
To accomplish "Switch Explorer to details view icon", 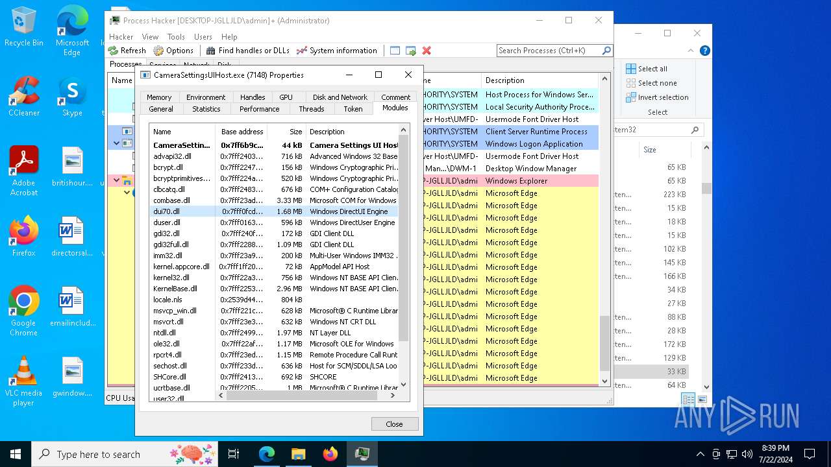I will coord(688,400).
